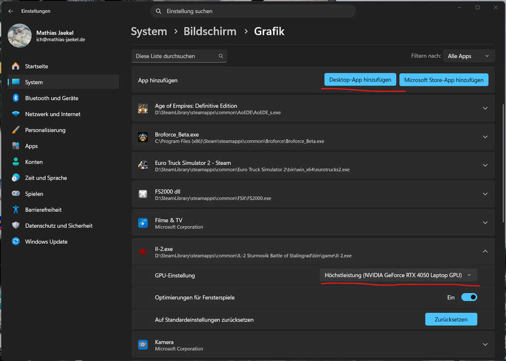Click the Personalisierung brush icon
This screenshot has width=506, height=361.
(x=15, y=130)
